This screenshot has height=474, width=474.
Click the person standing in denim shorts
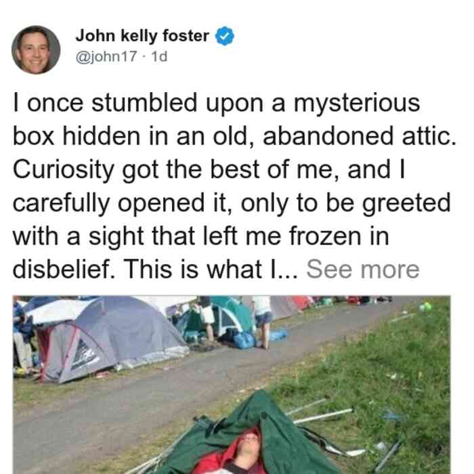pos(263,321)
